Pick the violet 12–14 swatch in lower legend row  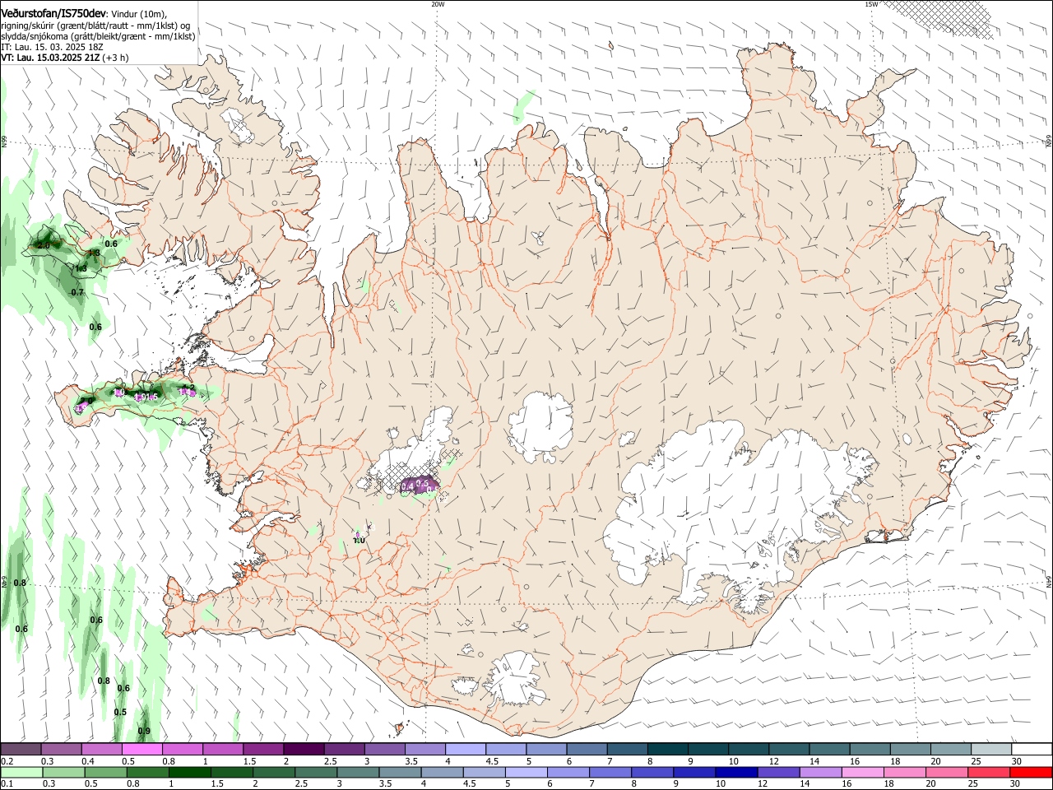coord(778,772)
